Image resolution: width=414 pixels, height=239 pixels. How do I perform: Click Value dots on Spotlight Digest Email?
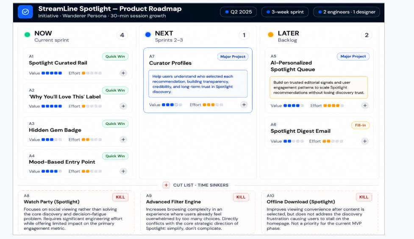[294, 141]
